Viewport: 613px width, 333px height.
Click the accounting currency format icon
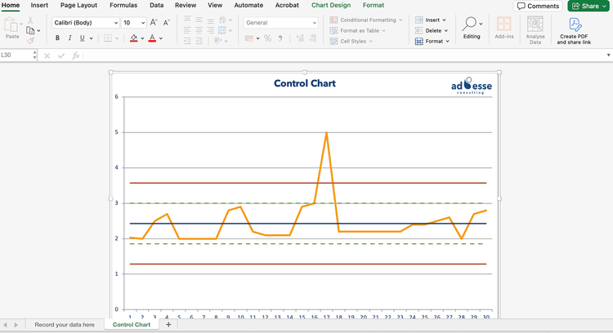tap(249, 38)
